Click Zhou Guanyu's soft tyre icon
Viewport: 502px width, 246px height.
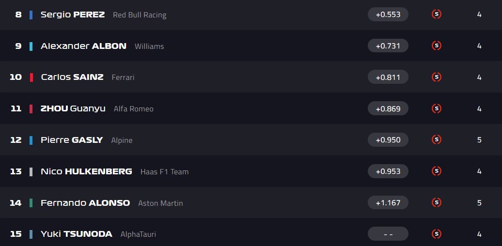pyautogui.click(x=436, y=108)
